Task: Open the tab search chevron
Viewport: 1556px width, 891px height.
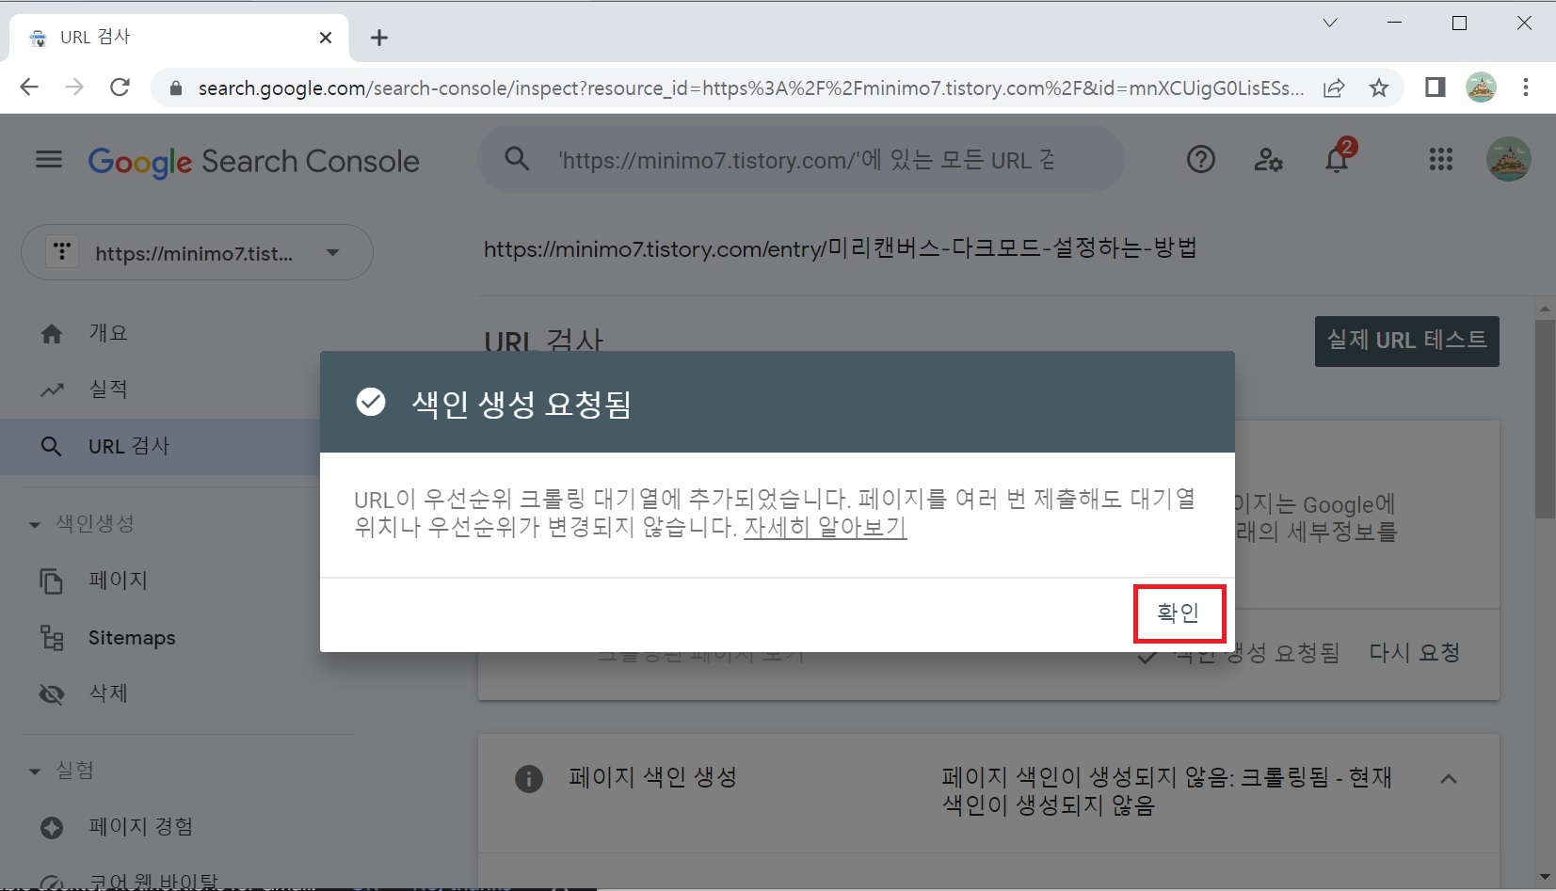Action: point(1330,23)
